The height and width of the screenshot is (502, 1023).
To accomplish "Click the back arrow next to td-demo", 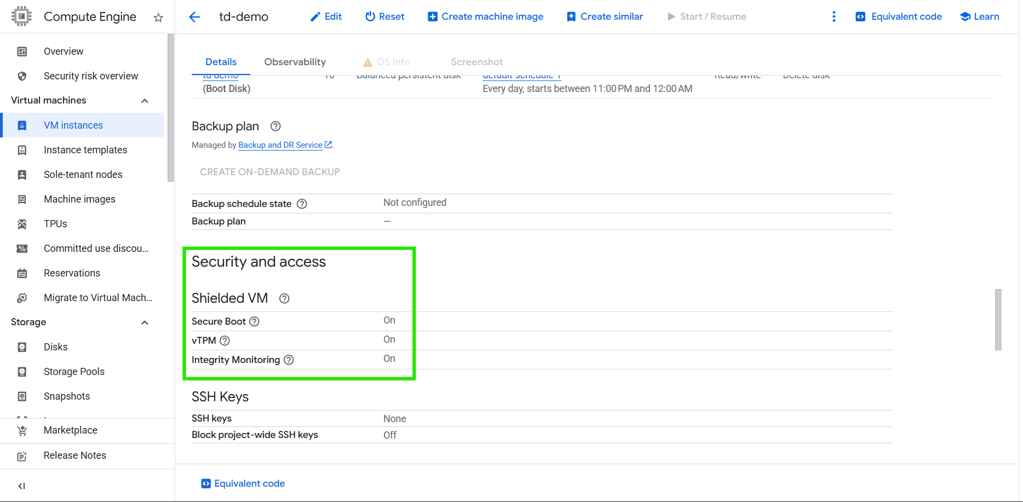I will (194, 17).
